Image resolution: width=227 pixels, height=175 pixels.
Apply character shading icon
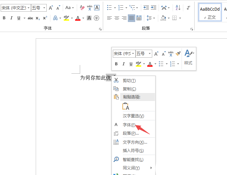point(89,18)
